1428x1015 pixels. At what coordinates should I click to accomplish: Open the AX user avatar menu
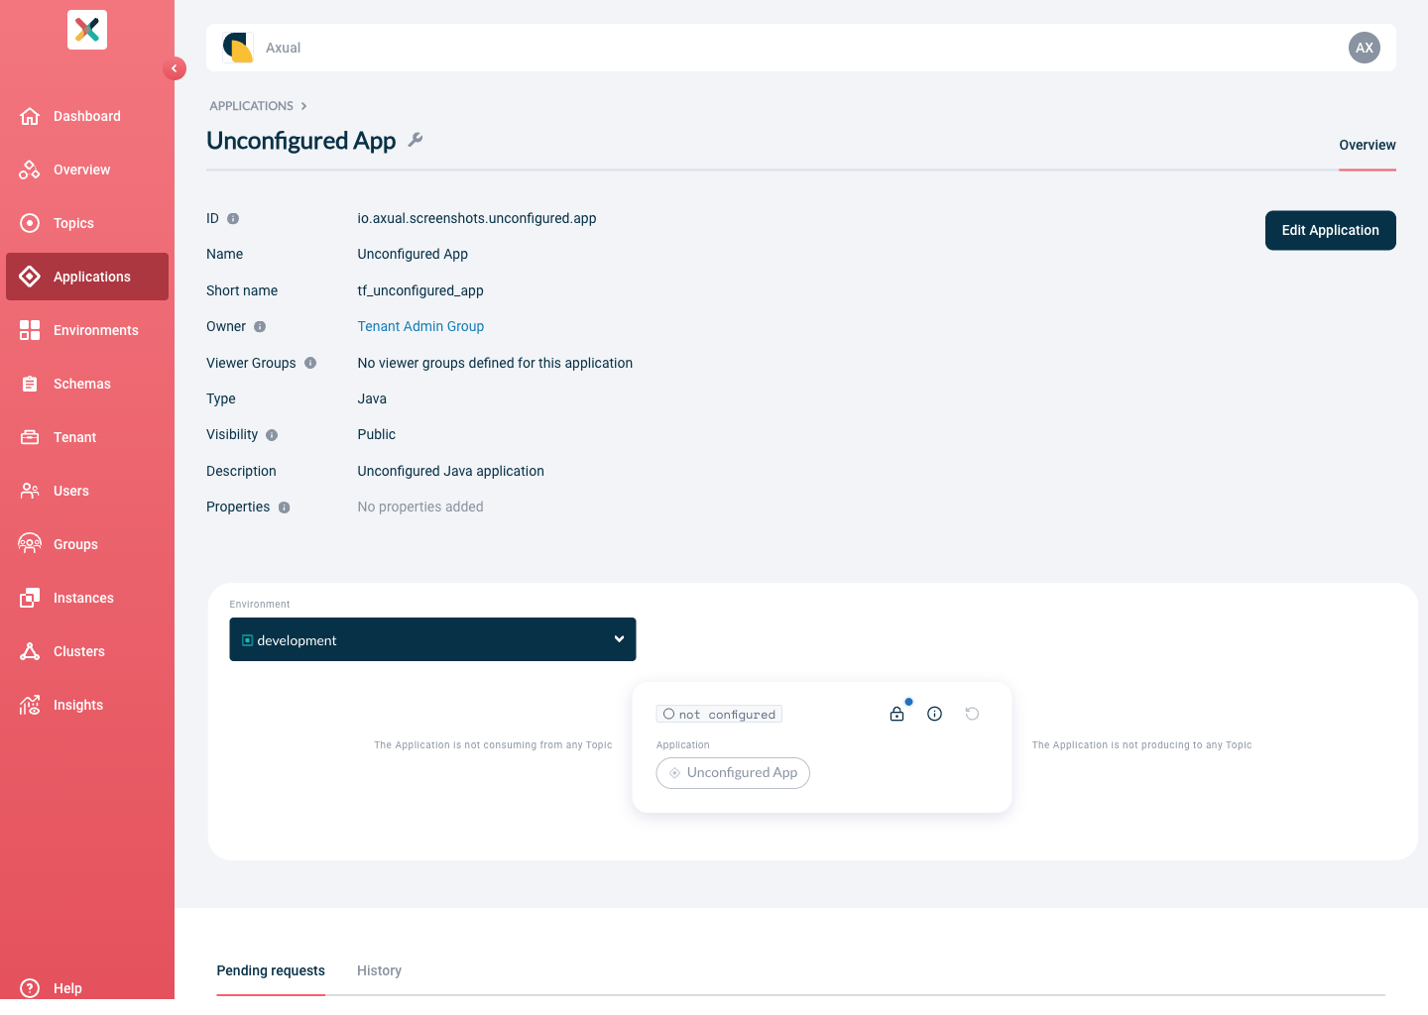(1365, 48)
